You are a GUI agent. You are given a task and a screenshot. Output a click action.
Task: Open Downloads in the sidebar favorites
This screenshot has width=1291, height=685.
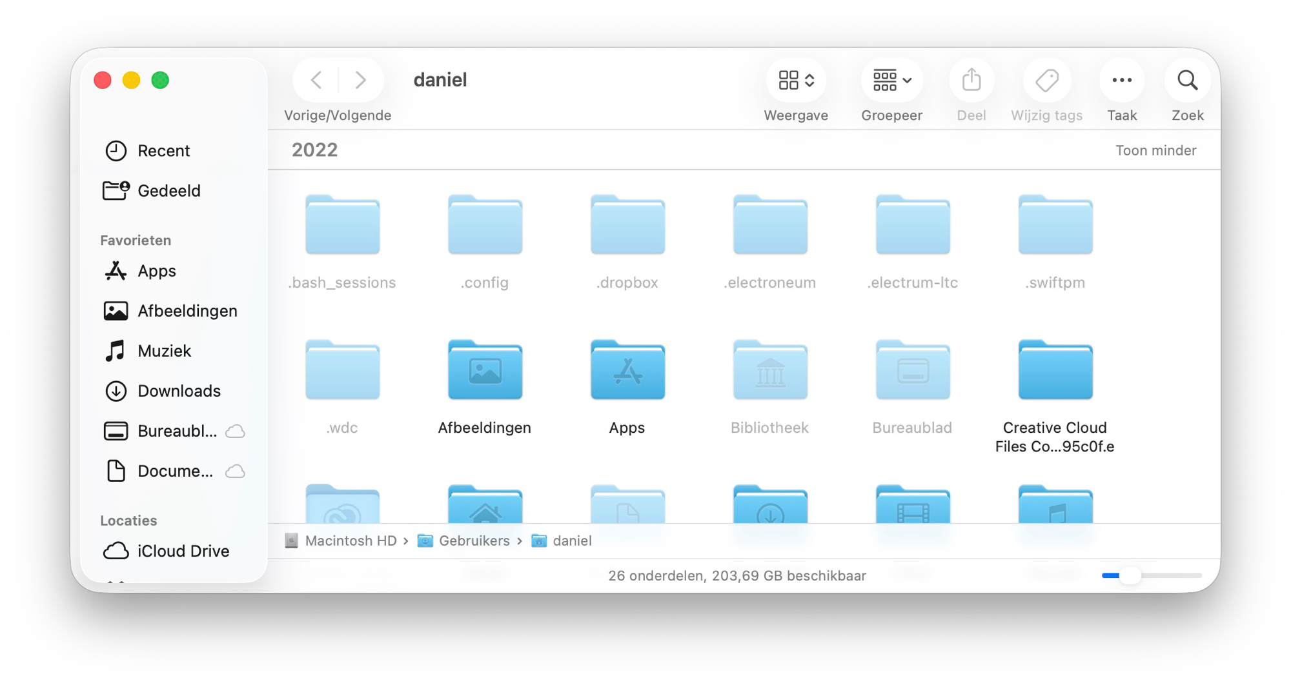coord(179,391)
